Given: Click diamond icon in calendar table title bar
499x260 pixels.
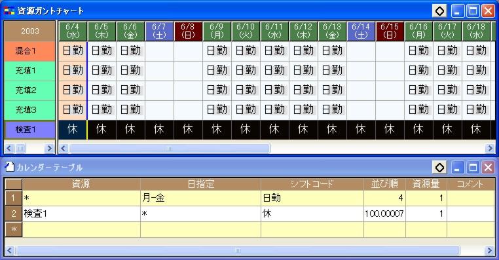Looking at the screenshot, I should tap(439, 167).
